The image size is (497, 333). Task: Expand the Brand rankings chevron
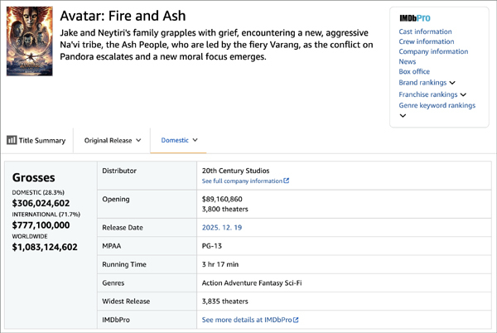453,83
